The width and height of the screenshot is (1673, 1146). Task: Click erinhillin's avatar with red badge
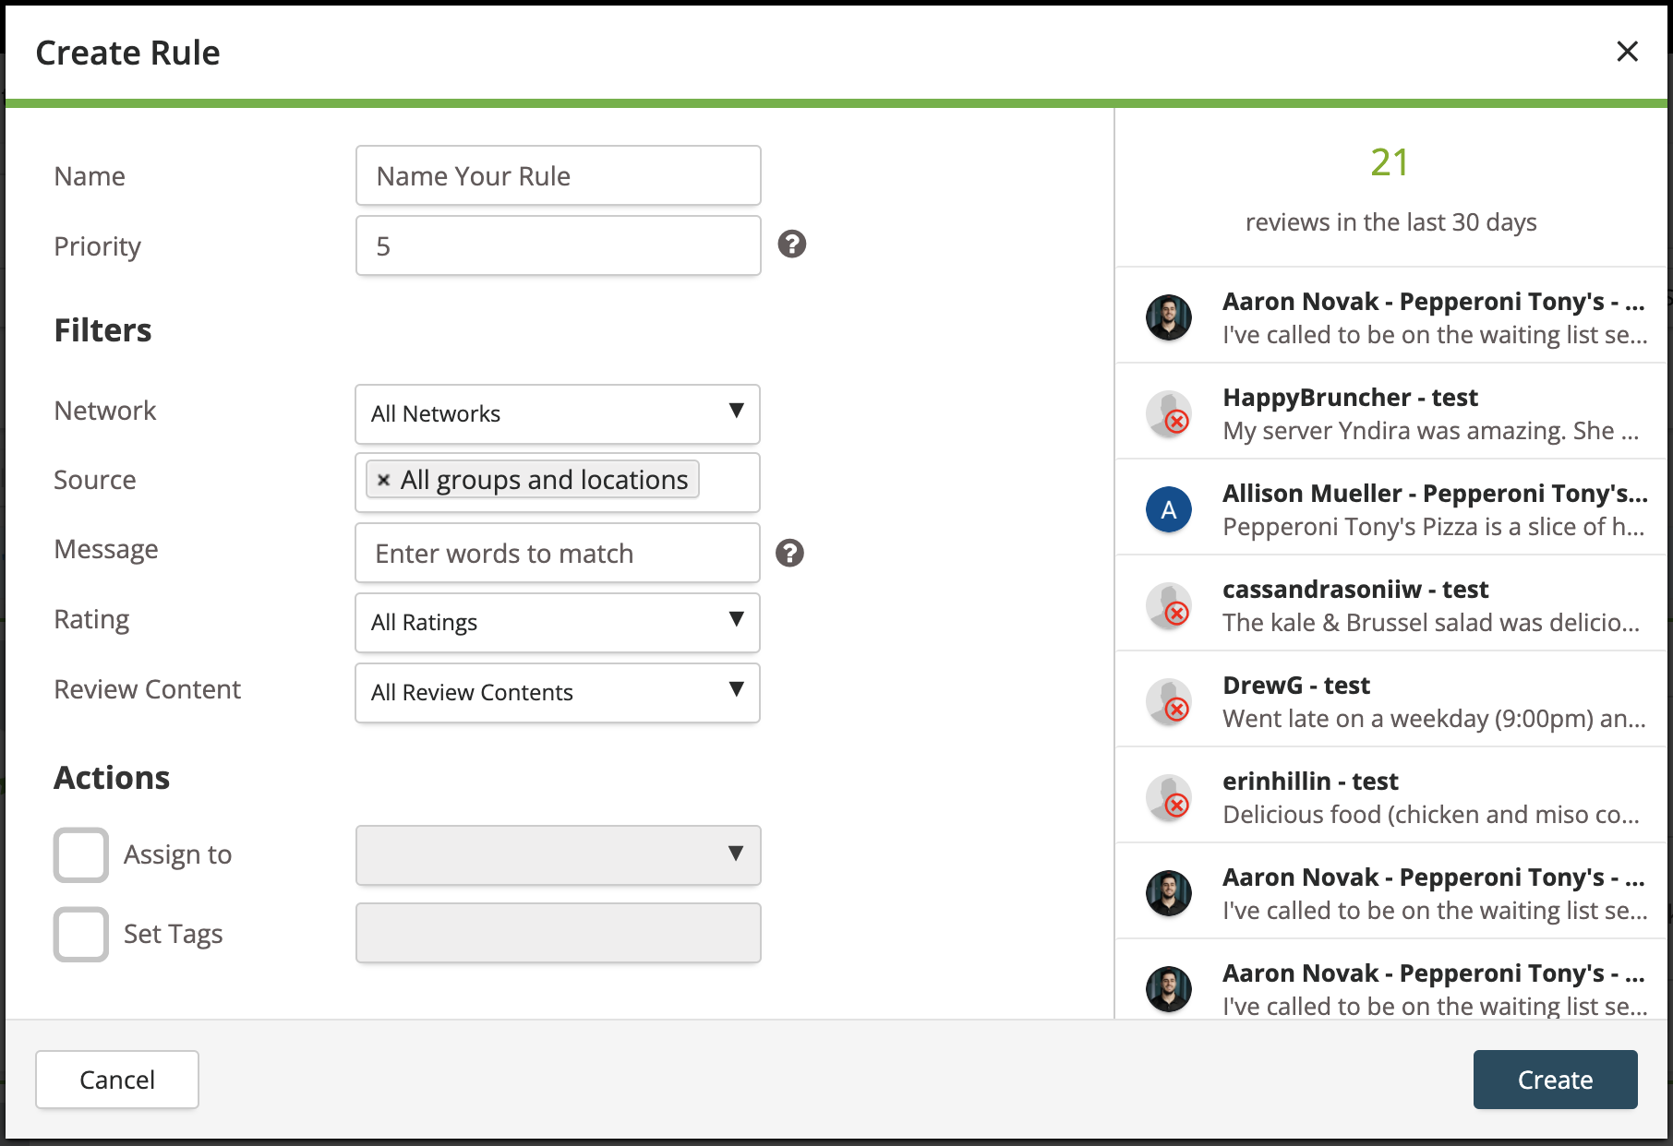point(1169,797)
